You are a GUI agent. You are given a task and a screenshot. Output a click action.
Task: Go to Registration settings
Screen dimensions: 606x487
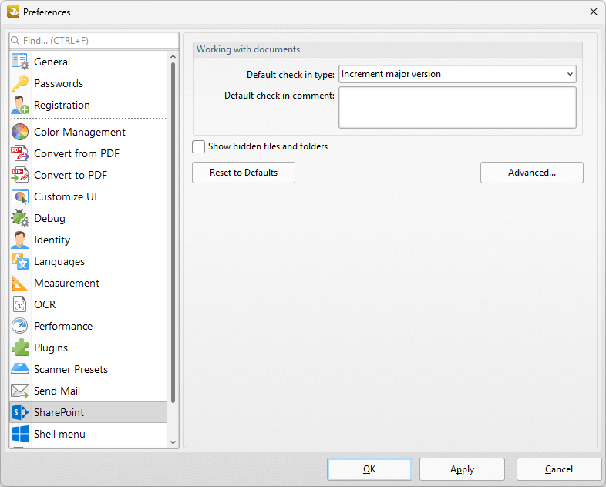89,105
